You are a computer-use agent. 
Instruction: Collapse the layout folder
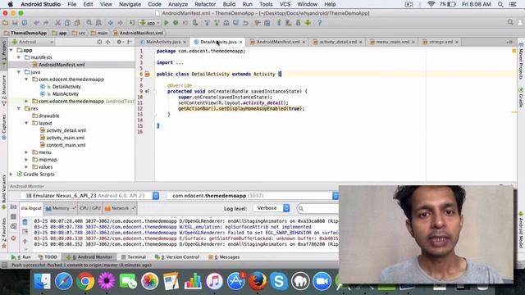coord(26,123)
